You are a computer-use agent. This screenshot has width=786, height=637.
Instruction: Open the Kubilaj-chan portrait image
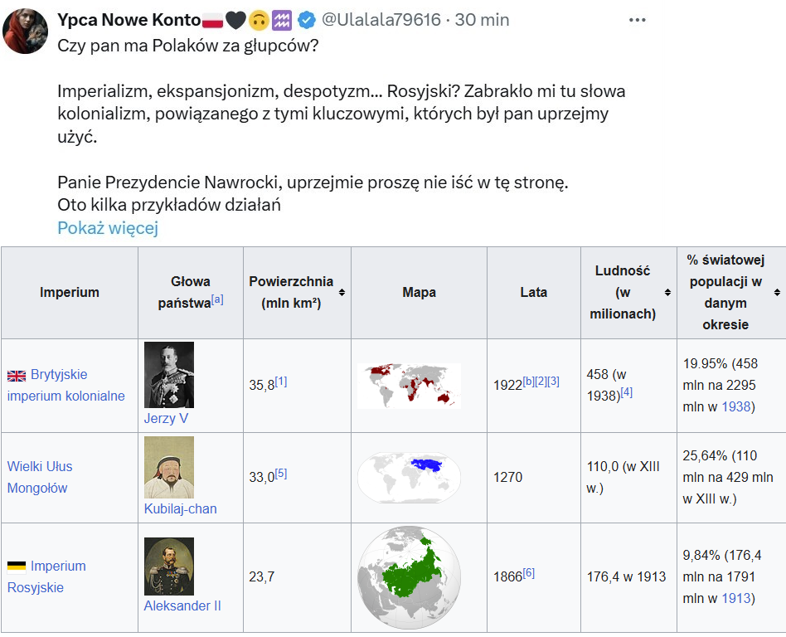[x=169, y=467]
